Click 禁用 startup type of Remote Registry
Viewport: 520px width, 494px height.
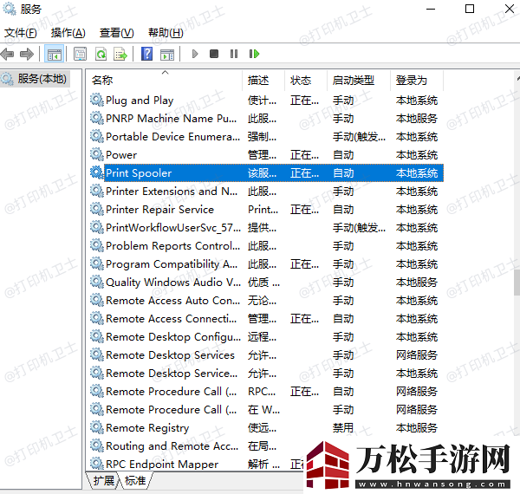pos(343,427)
